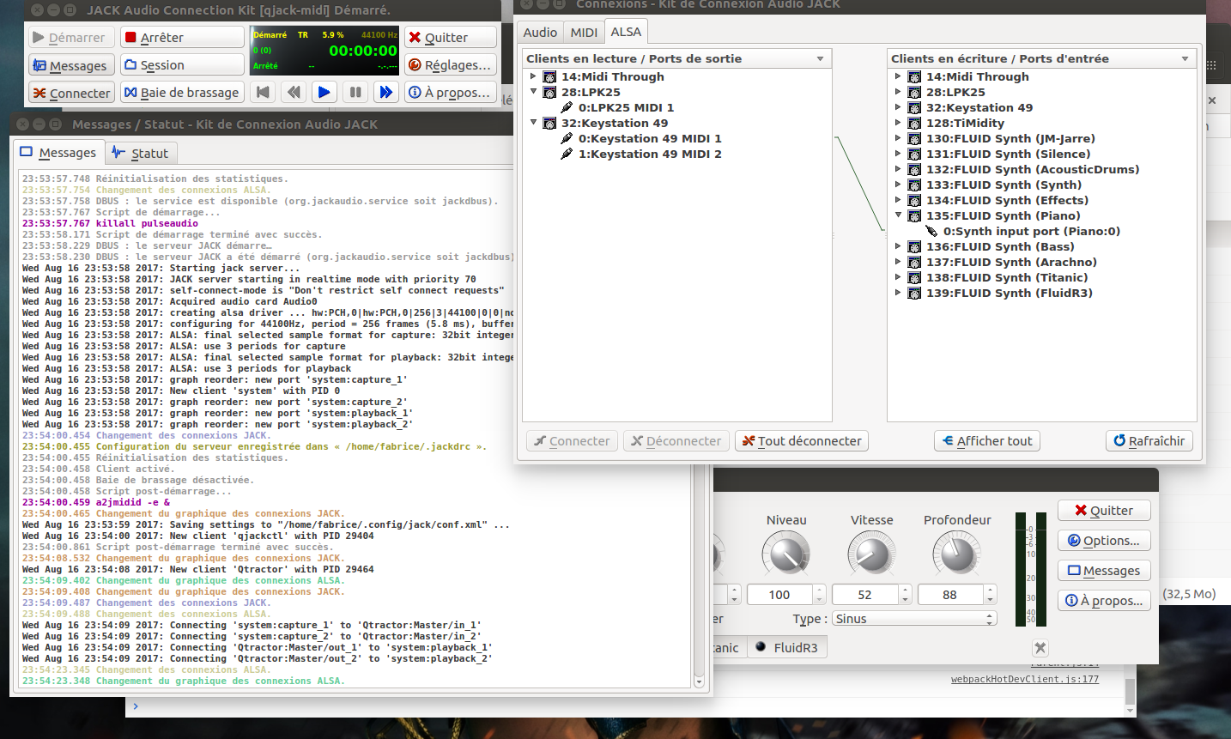Switch to the MIDI connections tab
This screenshot has width=1231, height=739.
[x=584, y=33]
